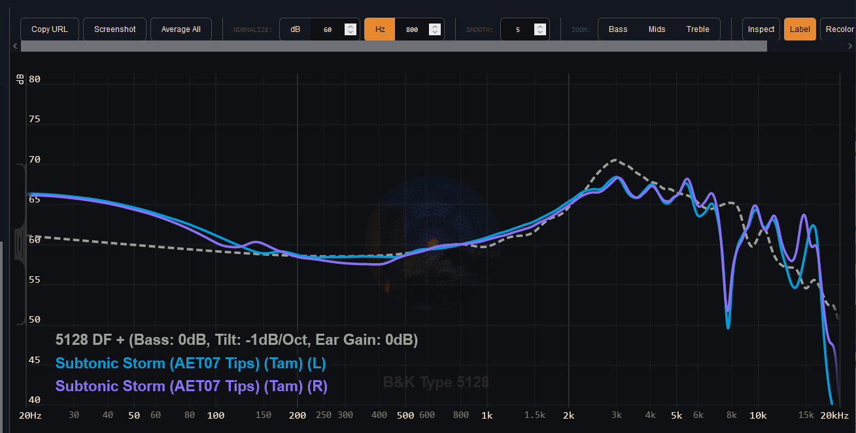Increment the 60 dB normalize value
The image size is (856, 433).
pyautogui.click(x=350, y=25)
